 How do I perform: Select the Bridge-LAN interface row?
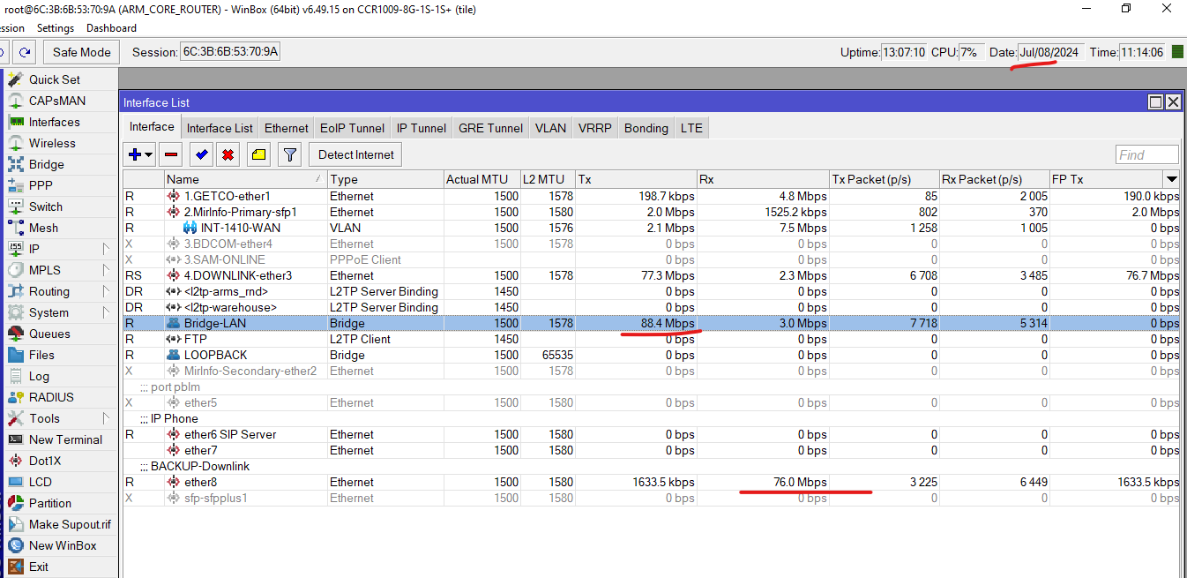pos(215,323)
